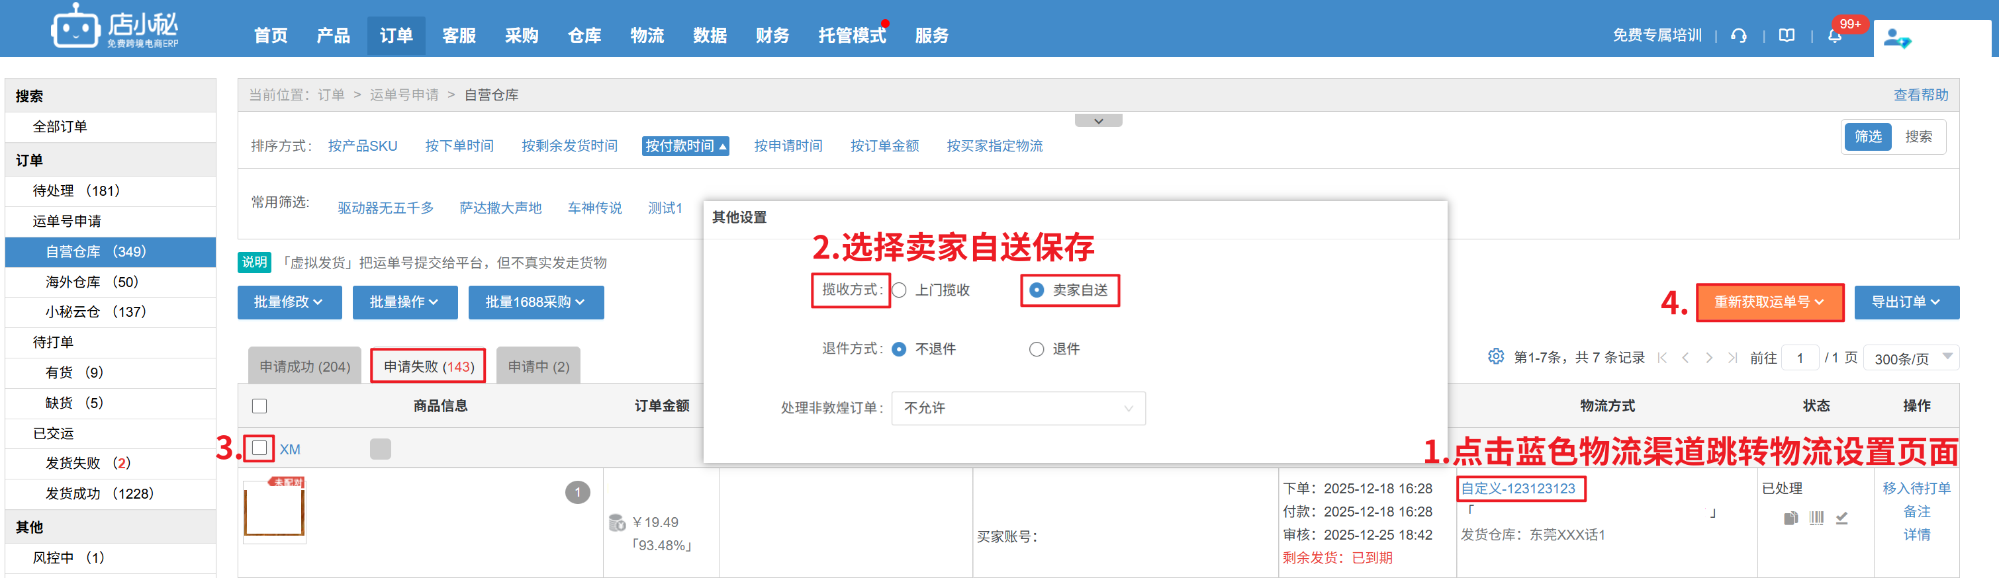1999x578 pixels.
Task: Click the user account avatar icon
Action: (x=1896, y=37)
